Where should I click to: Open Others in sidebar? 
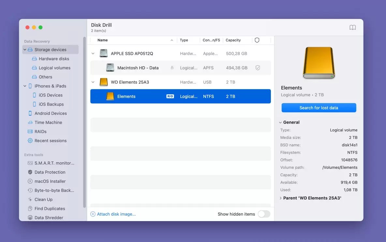(46, 77)
